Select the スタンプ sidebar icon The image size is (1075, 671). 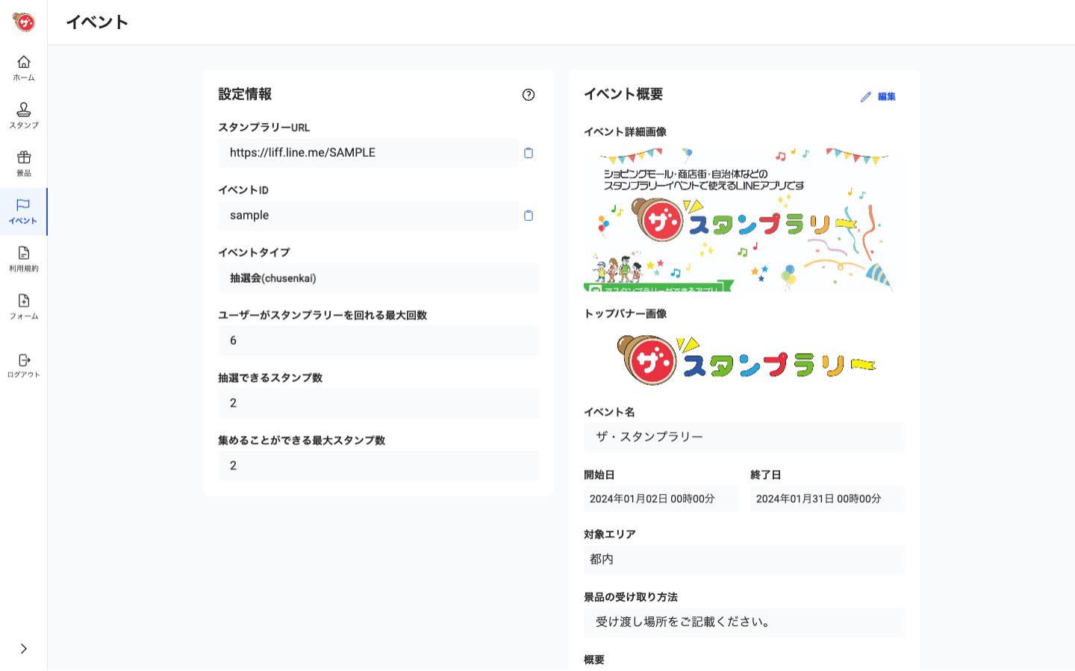click(25, 113)
